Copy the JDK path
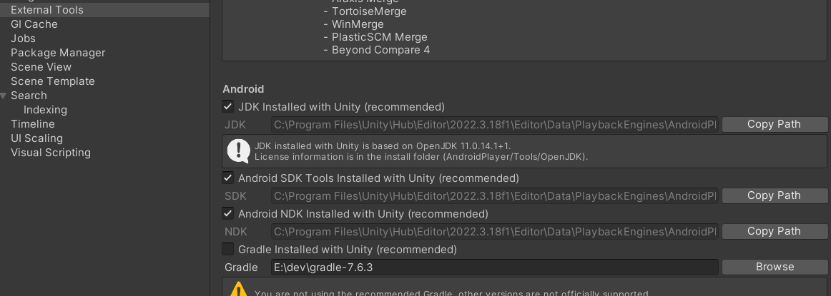Viewport: 831px width, 296px height. tap(774, 124)
